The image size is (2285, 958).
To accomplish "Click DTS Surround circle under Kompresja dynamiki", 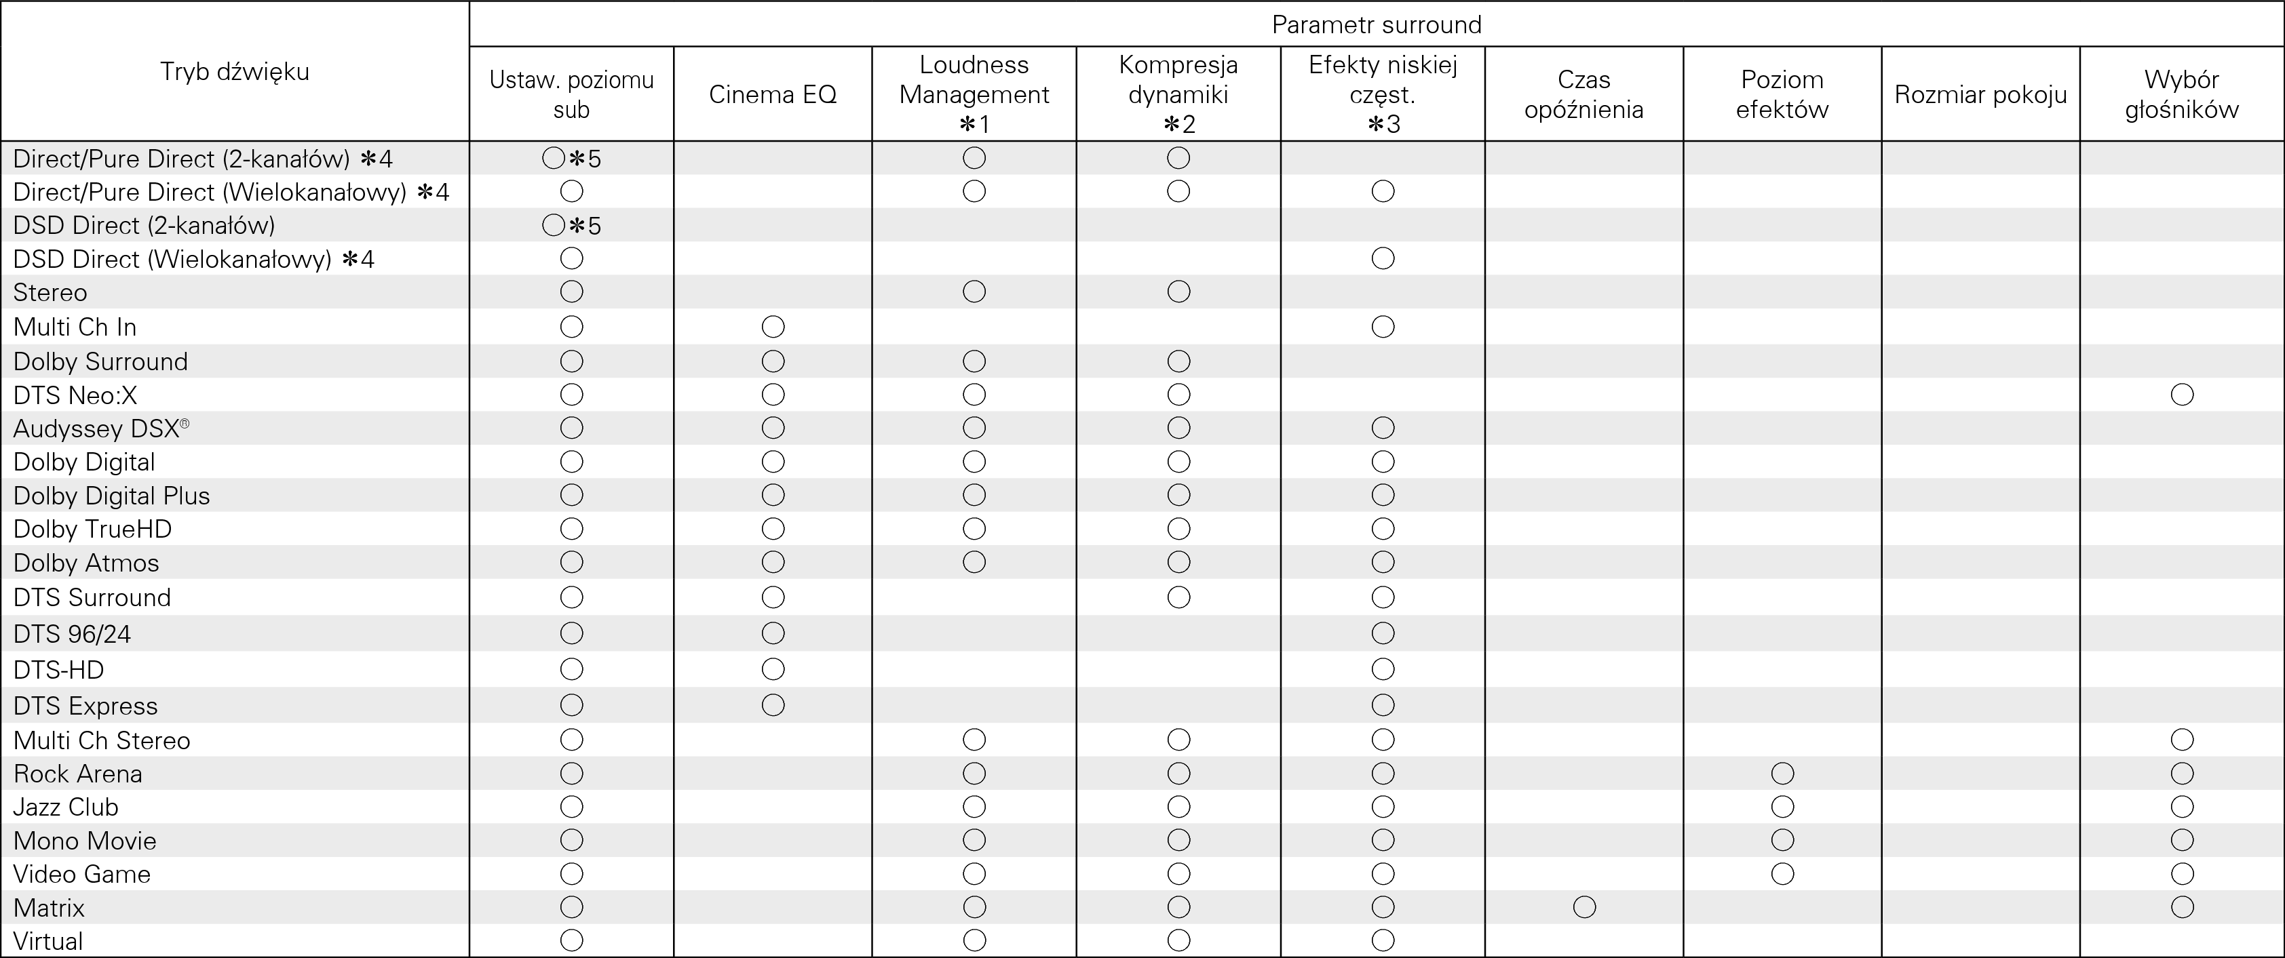I will [x=1178, y=597].
